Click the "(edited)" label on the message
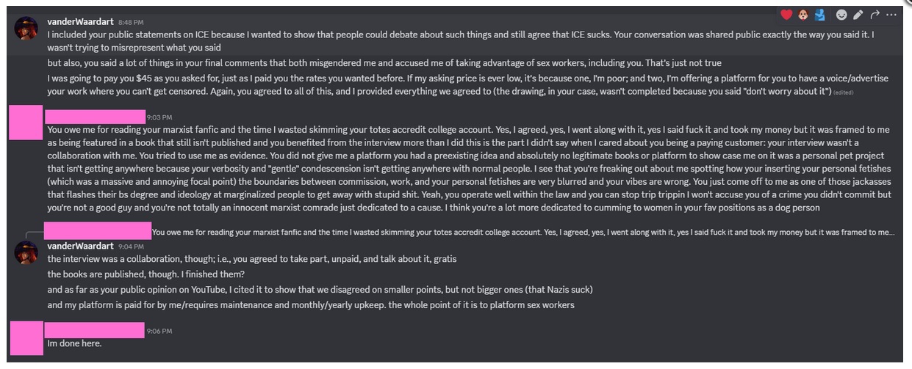 [843, 92]
